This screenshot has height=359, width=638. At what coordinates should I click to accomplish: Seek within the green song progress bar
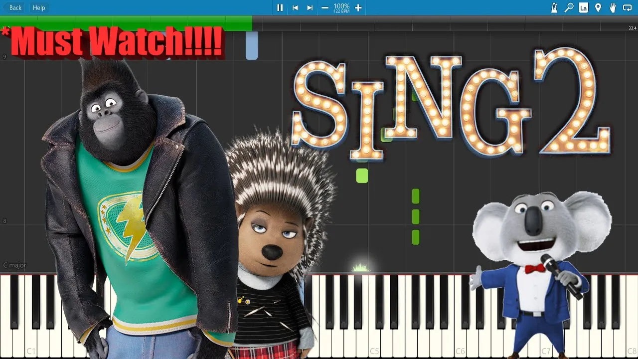pos(126,23)
